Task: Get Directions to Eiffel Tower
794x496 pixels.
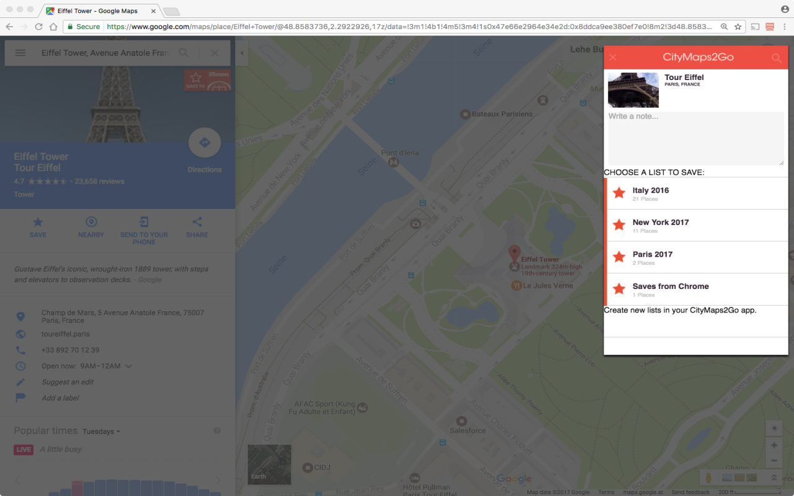Action: [x=205, y=143]
